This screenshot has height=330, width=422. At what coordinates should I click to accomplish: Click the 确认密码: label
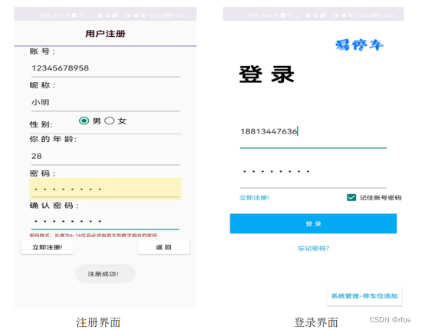[x=54, y=206]
